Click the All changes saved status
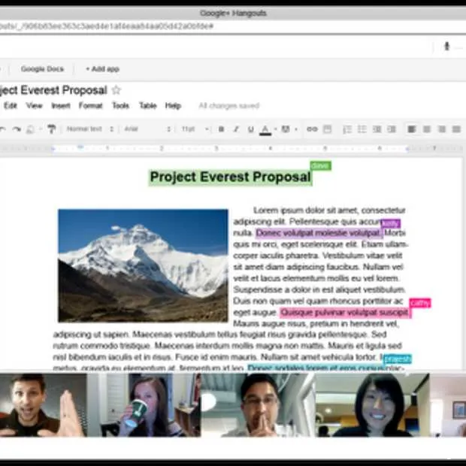The height and width of the screenshot is (466, 466). click(228, 105)
